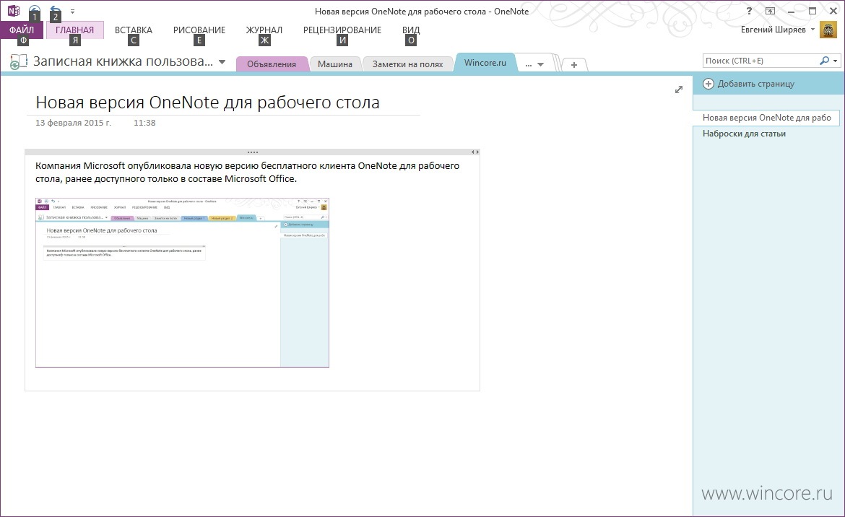The width and height of the screenshot is (845, 517).
Task: Open the ФАЙЛ tab
Action: (22, 30)
